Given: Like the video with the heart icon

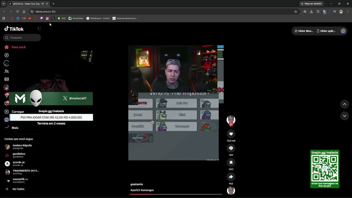Looking at the screenshot, I should [231, 134].
